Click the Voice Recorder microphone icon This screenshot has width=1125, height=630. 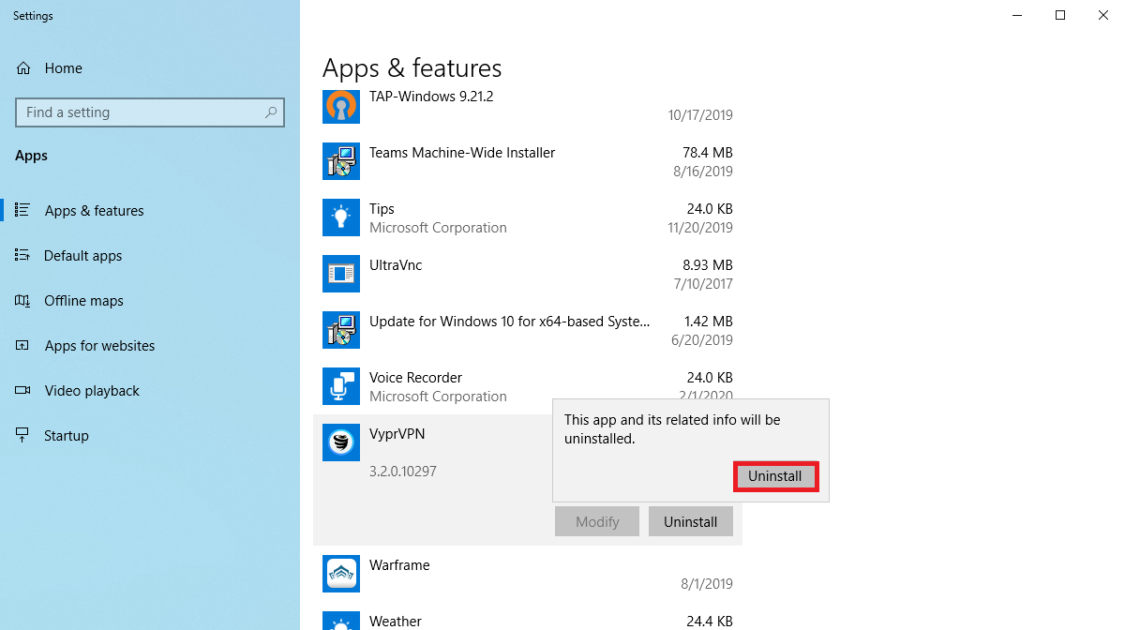[x=341, y=386]
